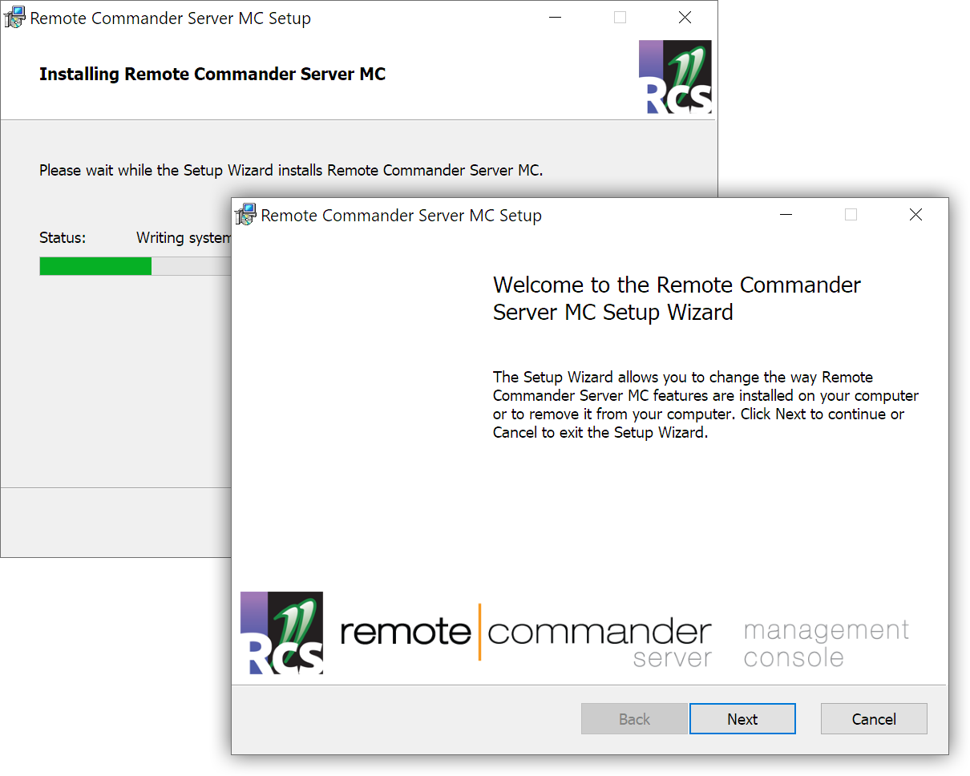This screenshot has width=970, height=776.
Task: Minimize the back Installing window
Action: 555,18
